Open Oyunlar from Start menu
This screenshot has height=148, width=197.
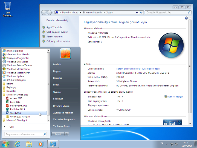[57, 92]
